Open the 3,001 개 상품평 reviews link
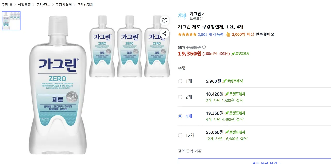 coord(210,34)
